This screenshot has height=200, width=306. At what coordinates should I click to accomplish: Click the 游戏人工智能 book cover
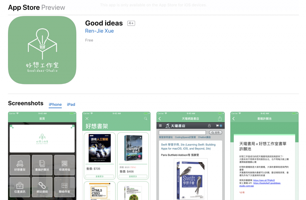click(x=100, y=148)
